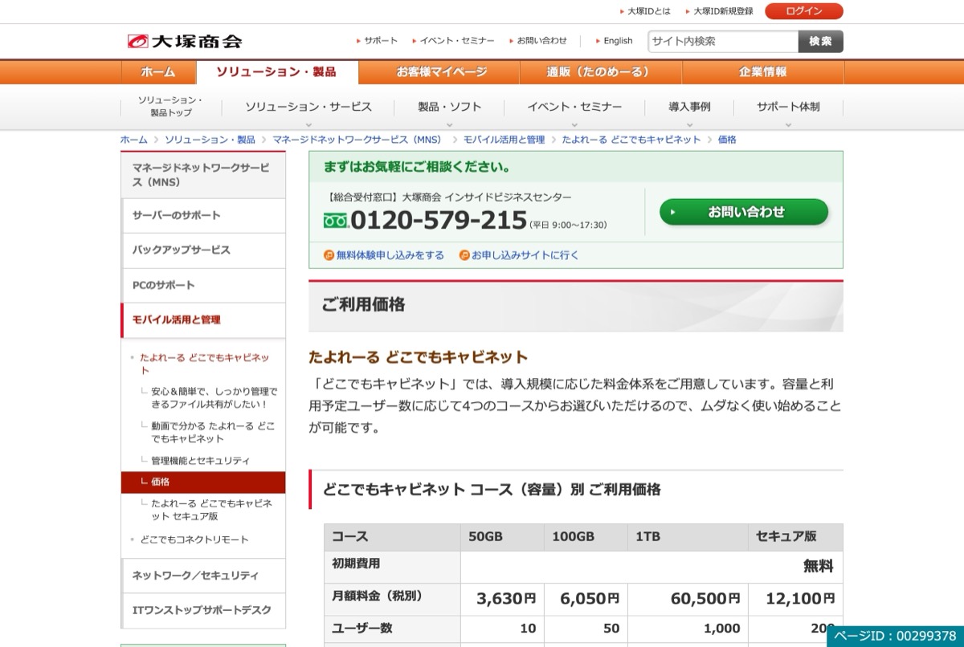Screen dimensions: 964x647
Task: Expand 製品・ソフト dropdown menu
Action: click(450, 108)
